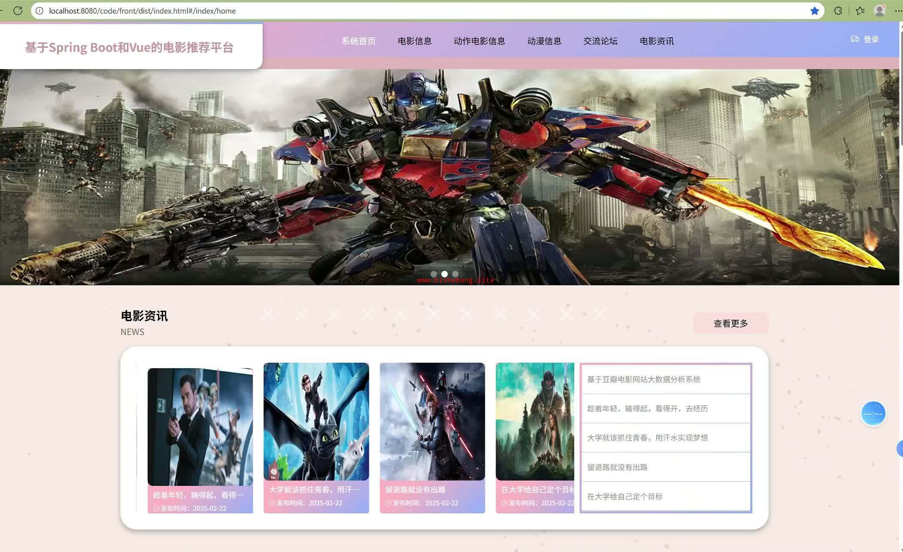Open the favorites list icon
The width and height of the screenshot is (903, 552).
click(x=860, y=11)
